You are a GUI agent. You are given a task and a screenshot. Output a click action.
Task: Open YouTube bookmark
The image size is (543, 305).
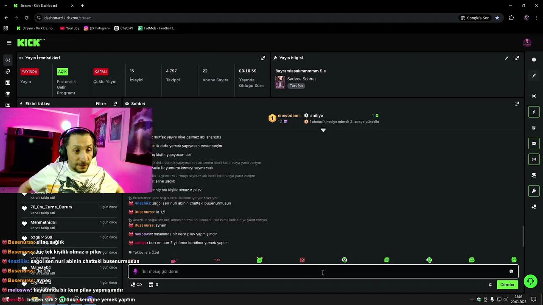pyautogui.click(x=70, y=28)
